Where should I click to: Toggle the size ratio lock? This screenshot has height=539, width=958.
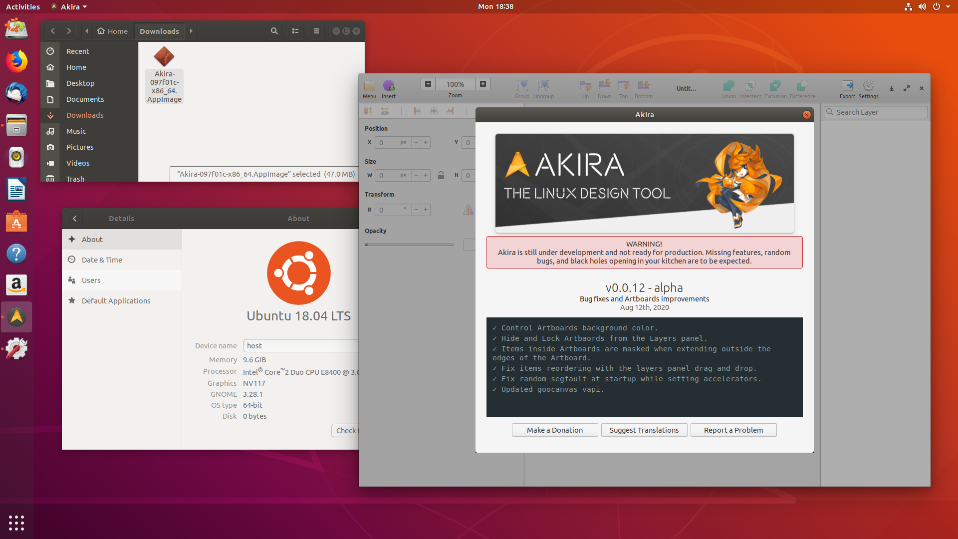[441, 175]
